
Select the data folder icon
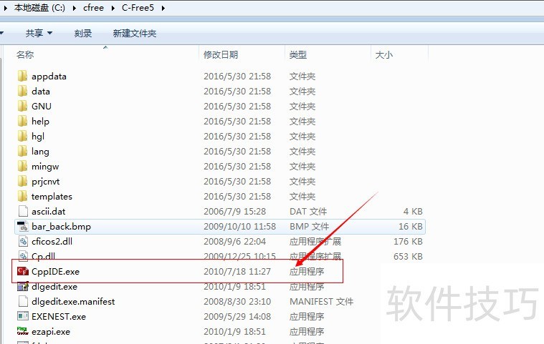tap(22, 91)
